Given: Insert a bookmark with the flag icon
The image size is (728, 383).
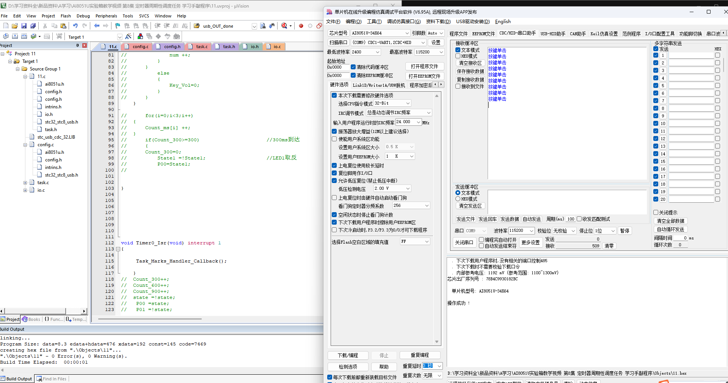Looking at the screenshot, I should point(118,26).
